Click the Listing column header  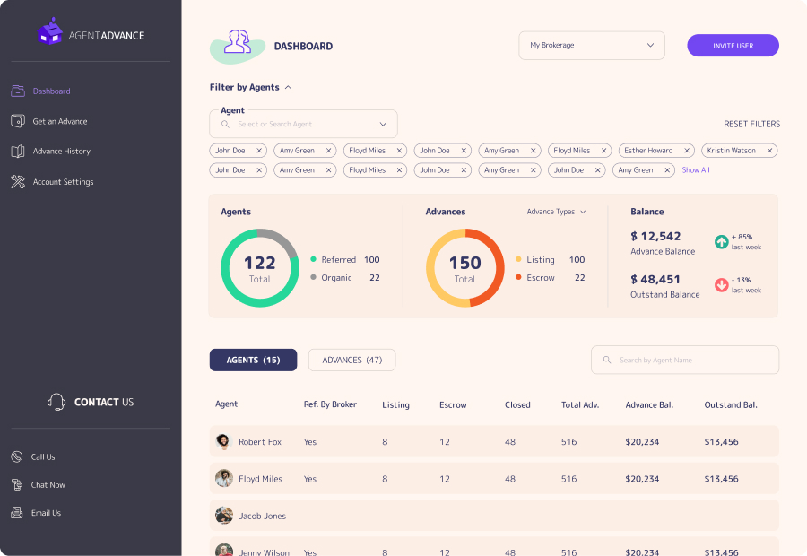[395, 405]
